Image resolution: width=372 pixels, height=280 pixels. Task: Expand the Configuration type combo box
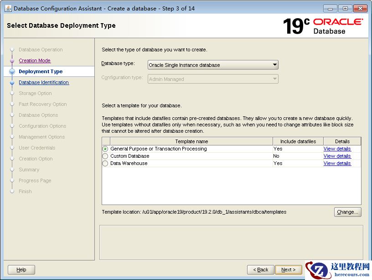[213, 79]
